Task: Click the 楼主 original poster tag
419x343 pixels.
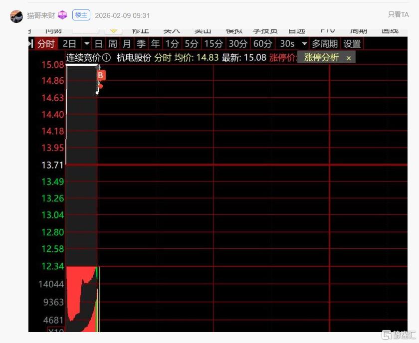Action: coord(81,15)
